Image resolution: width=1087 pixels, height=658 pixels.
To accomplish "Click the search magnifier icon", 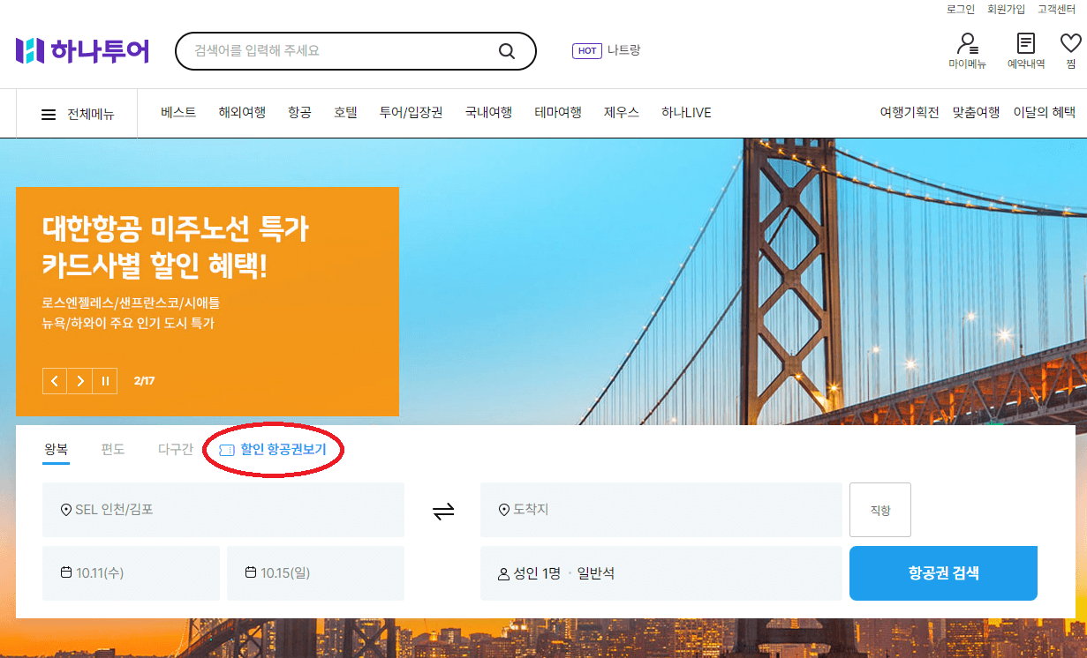I will coord(506,51).
